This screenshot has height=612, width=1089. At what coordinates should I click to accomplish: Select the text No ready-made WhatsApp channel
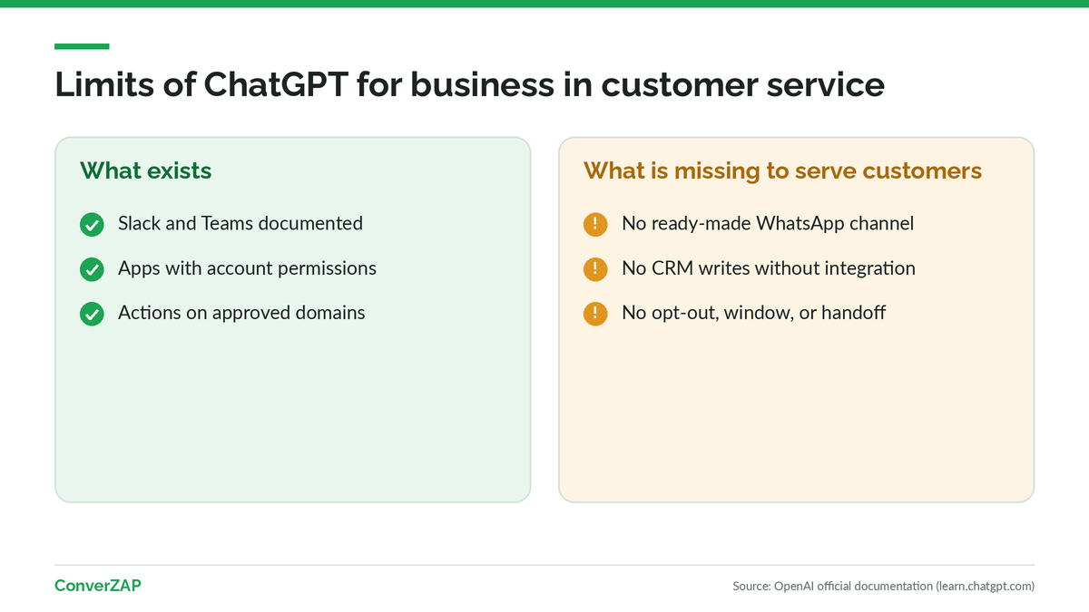(x=768, y=223)
